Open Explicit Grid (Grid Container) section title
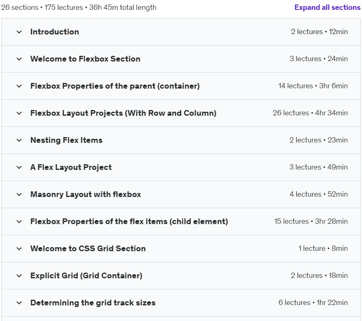 point(86,276)
